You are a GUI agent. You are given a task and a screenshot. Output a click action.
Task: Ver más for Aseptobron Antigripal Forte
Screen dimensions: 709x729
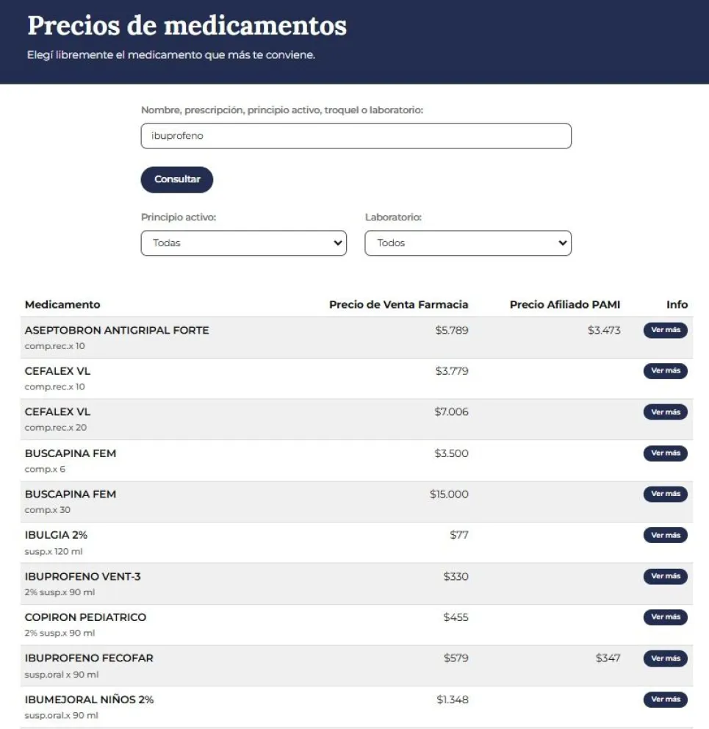pyautogui.click(x=665, y=330)
